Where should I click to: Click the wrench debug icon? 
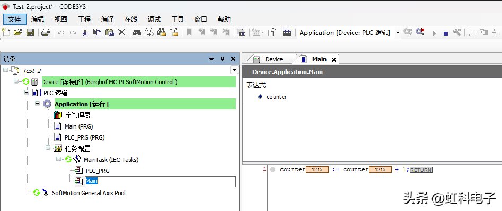tap(457, 32)
